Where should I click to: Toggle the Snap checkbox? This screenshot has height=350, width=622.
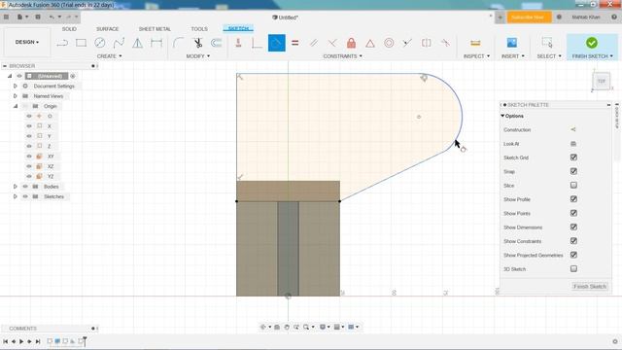[573, 171]
